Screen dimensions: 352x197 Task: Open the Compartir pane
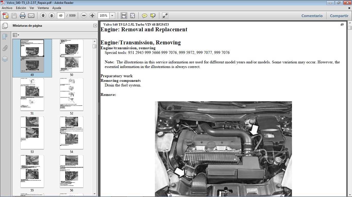[339, 16]
